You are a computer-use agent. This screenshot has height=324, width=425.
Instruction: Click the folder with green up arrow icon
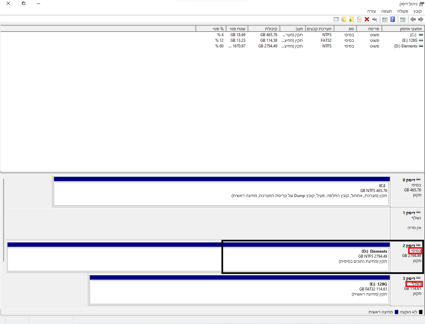point(351,20)
